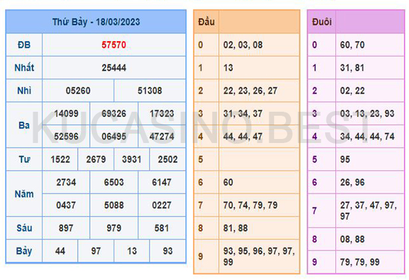
Task: Select fourth prize number 3931
Action: pos(132,160)
